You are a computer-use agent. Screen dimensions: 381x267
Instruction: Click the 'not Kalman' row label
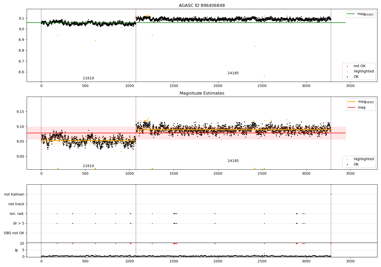click(14, 194)
